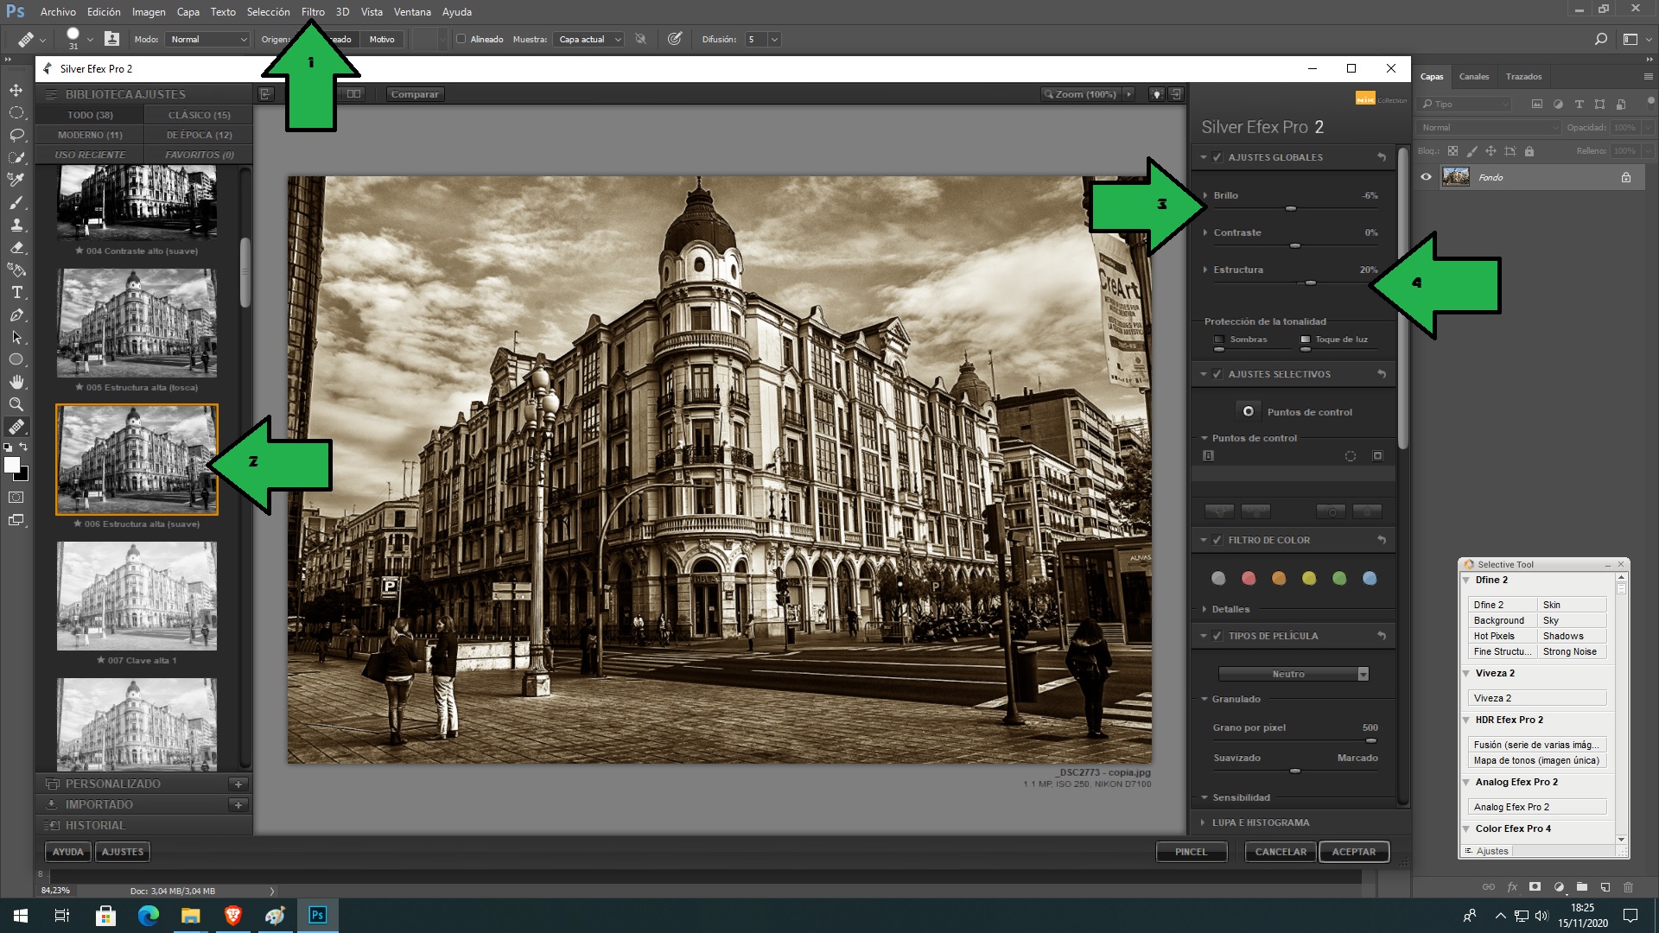Toggle the Ajustes Selectivos checkbox
The height and width of the screenshot is (933, 1659).
pyautogui.click(x=1217, y=374)
